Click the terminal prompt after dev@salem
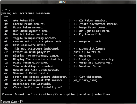The width and height of the screenshot is (137, 104). click(x=12, y=102)
